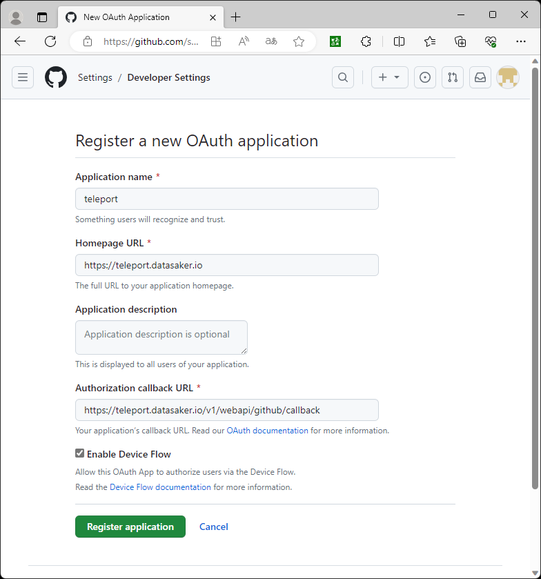
Task: Click the browser refresh button
Action: pos(50,41)
